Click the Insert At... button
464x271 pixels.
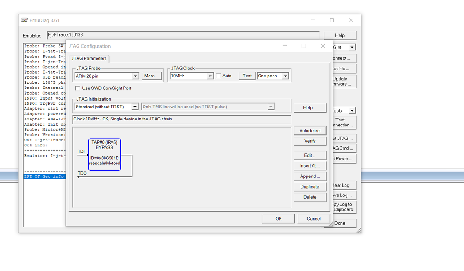[310, 166]
